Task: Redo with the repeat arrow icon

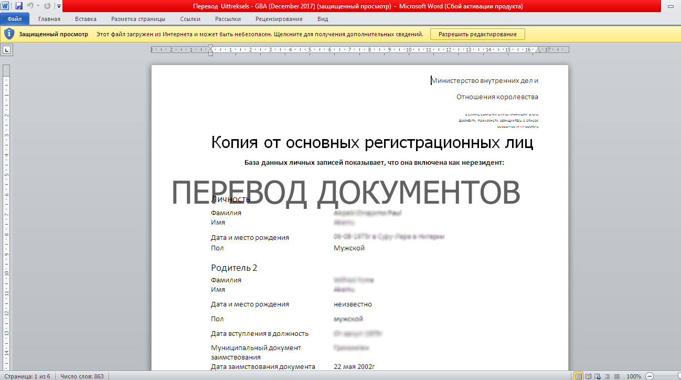Action: tap(48, 6)
